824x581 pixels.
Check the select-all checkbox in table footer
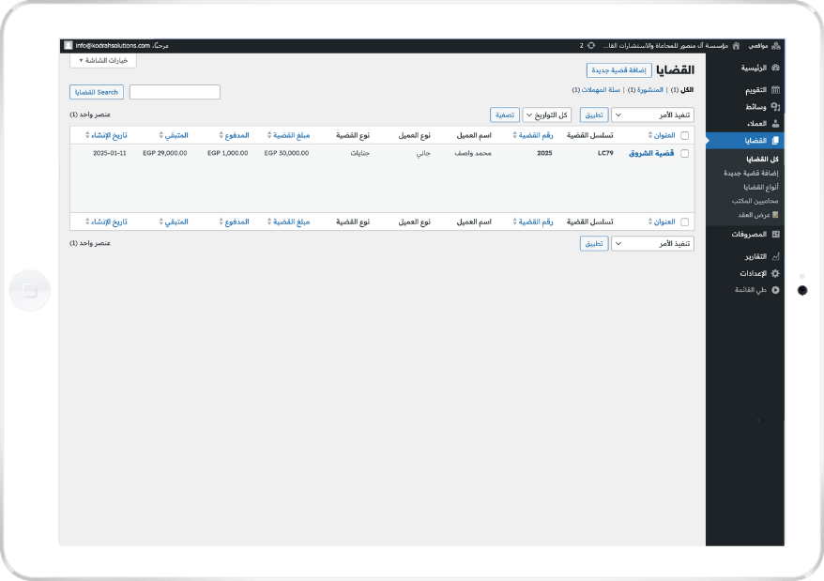pos(685,222)
